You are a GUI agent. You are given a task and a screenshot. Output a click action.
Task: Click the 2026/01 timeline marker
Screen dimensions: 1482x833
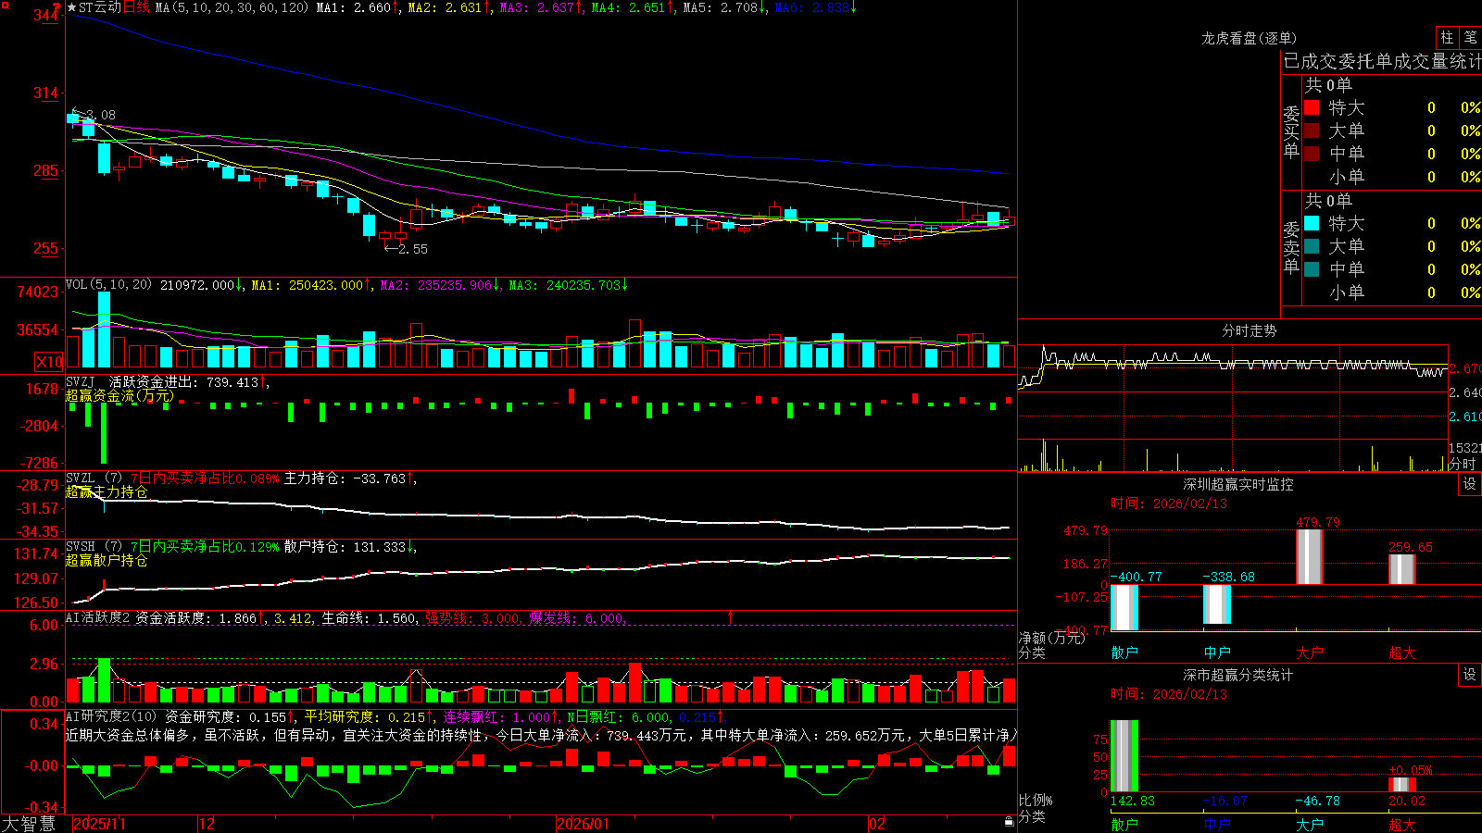click(x=583, y=824)
